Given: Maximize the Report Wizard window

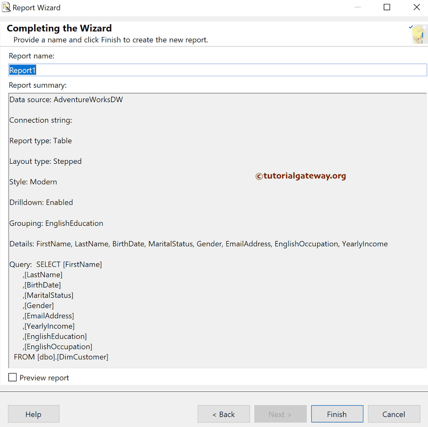Looking at the screenshot, I should pyautogui.click(x=387, y=7).
